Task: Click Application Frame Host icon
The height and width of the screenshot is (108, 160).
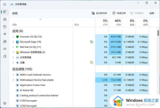Action: (x=17, y=85)
